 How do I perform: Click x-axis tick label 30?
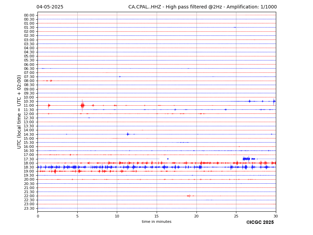(x=276, y=216)
